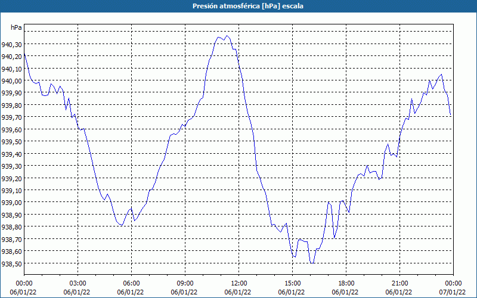Click the 07/01/22 date label

[x=453, y=292]
